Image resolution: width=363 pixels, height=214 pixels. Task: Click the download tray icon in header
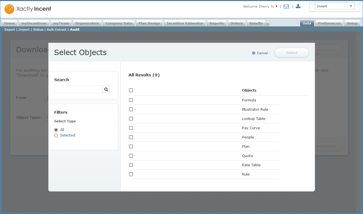pyautogui.click(x=298, y=6)
